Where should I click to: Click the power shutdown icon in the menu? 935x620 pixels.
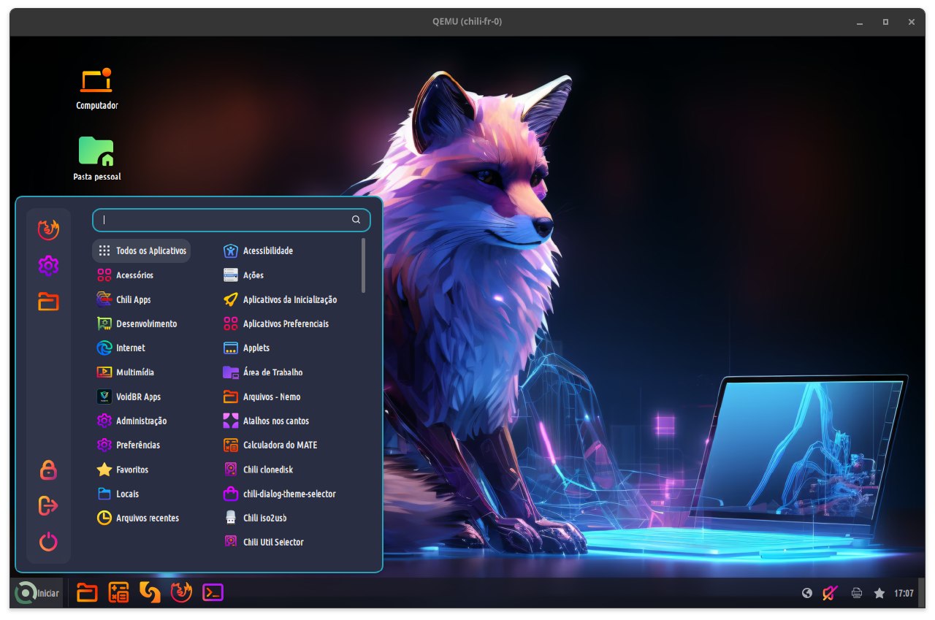pos(48,542)
